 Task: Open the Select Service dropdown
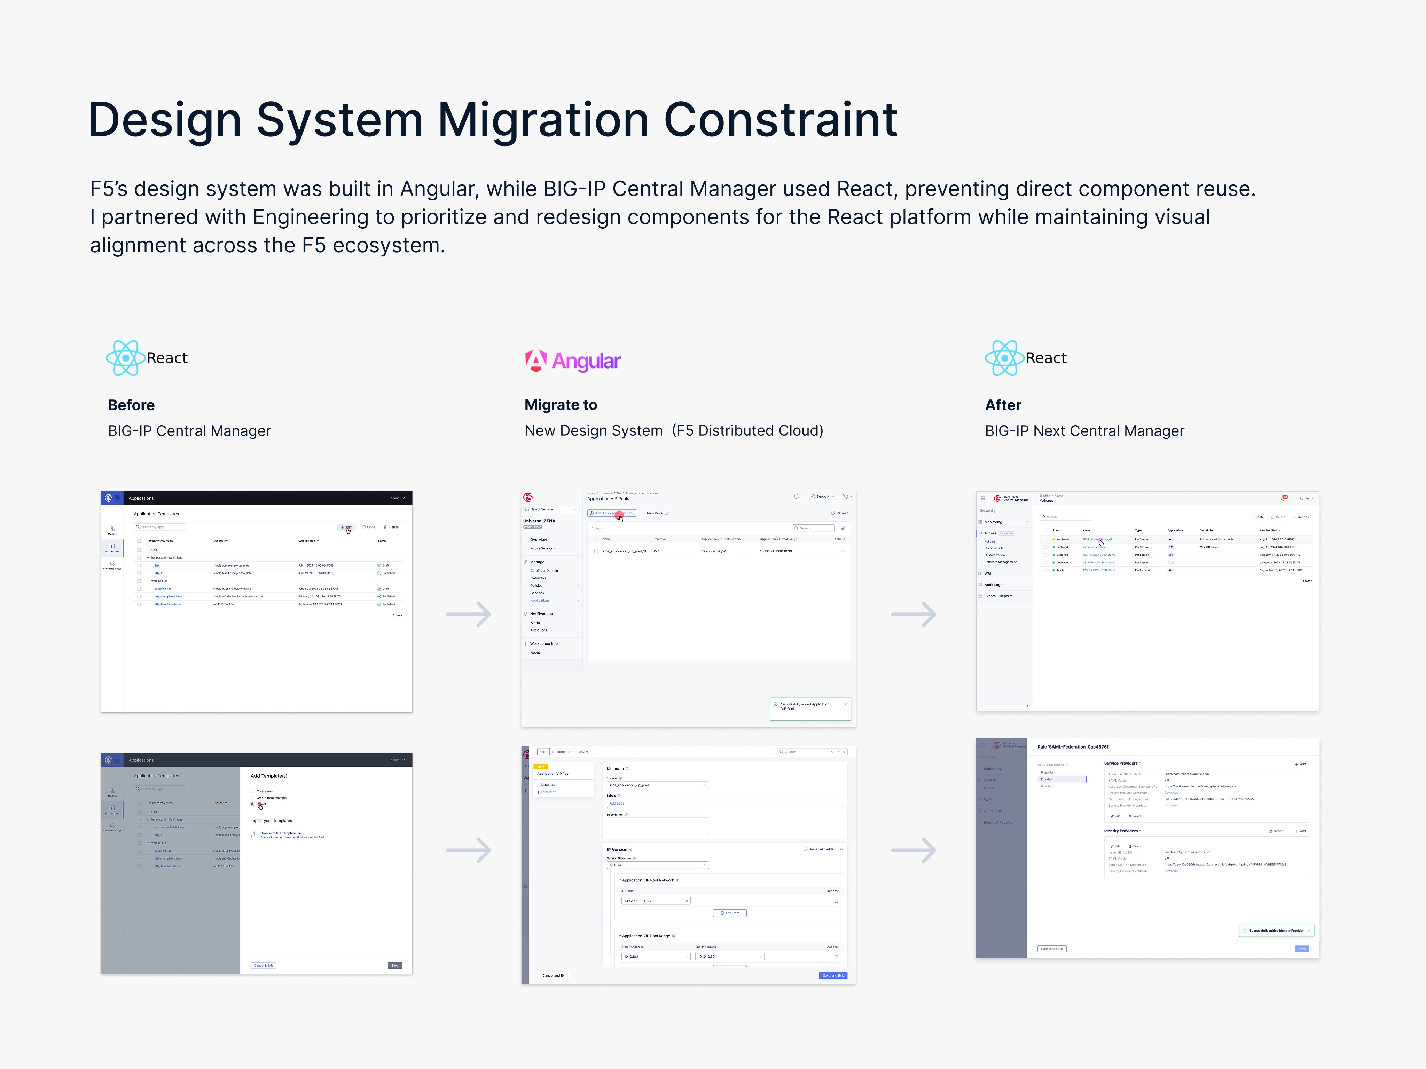550,509
